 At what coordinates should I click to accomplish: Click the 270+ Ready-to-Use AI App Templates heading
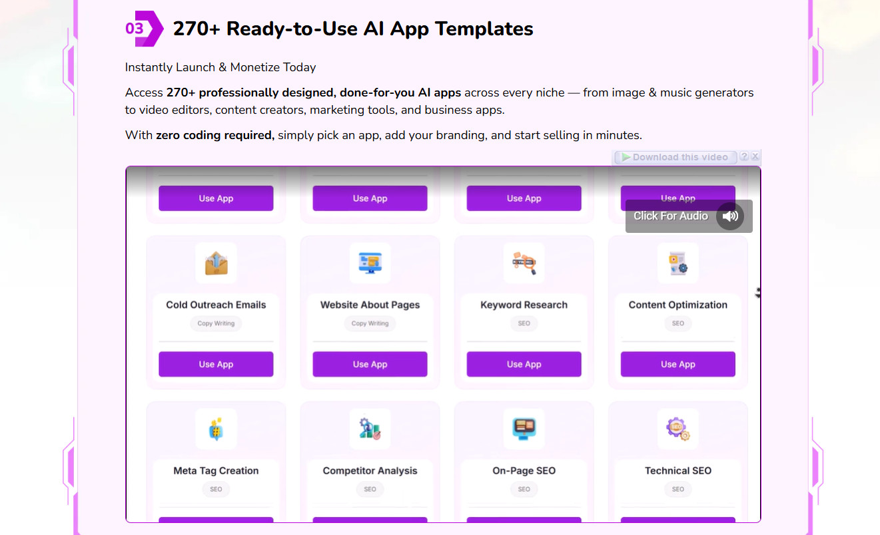[x=353, y=29]
